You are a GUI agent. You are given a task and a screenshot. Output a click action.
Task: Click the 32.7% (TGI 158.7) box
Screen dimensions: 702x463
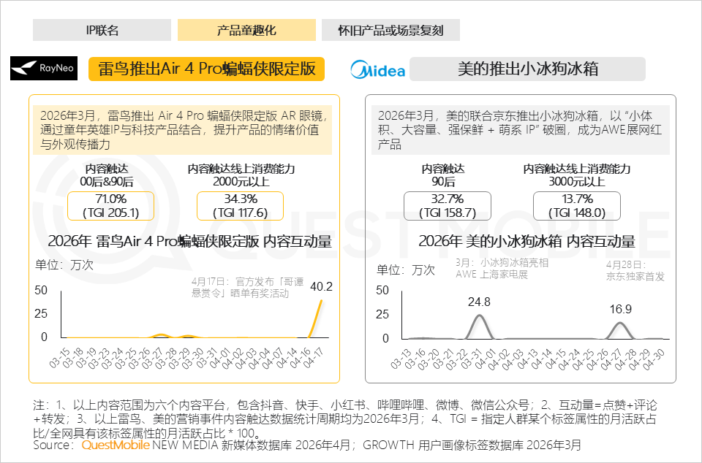tap(448, 206)
